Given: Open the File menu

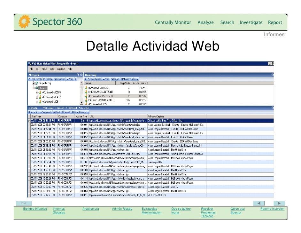Looking at the screenshot, I should [x=31, y=69].
